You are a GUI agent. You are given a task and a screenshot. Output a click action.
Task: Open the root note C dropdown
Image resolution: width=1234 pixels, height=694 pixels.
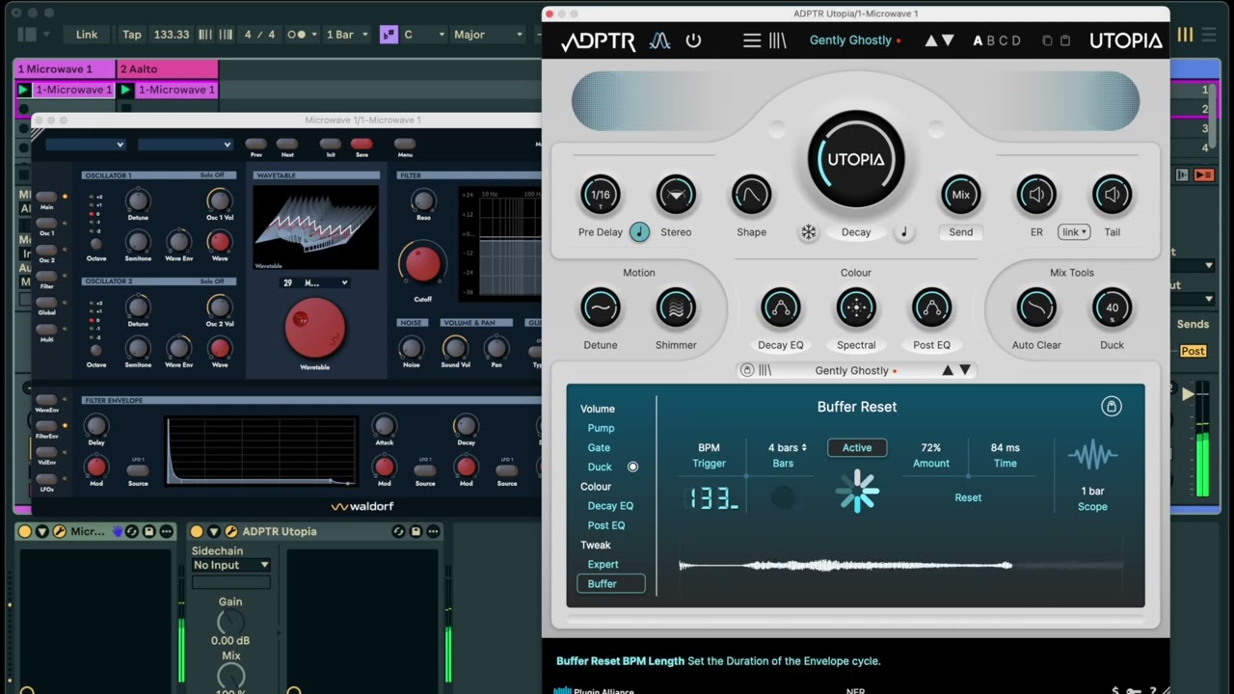pos(424,35)
